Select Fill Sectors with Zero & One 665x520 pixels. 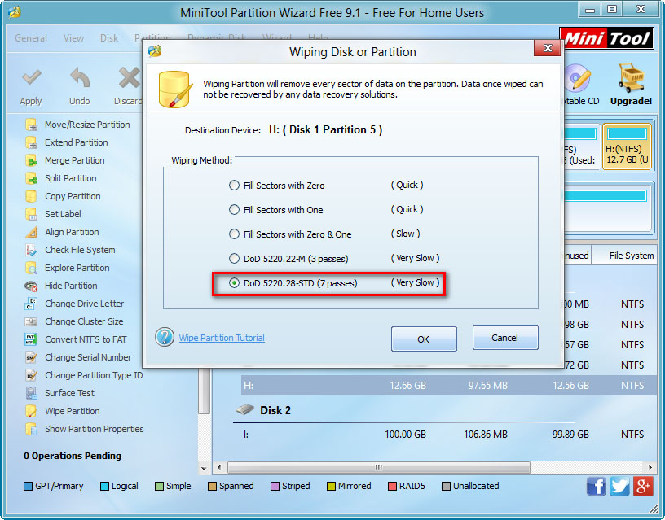(x=235, y=234)
